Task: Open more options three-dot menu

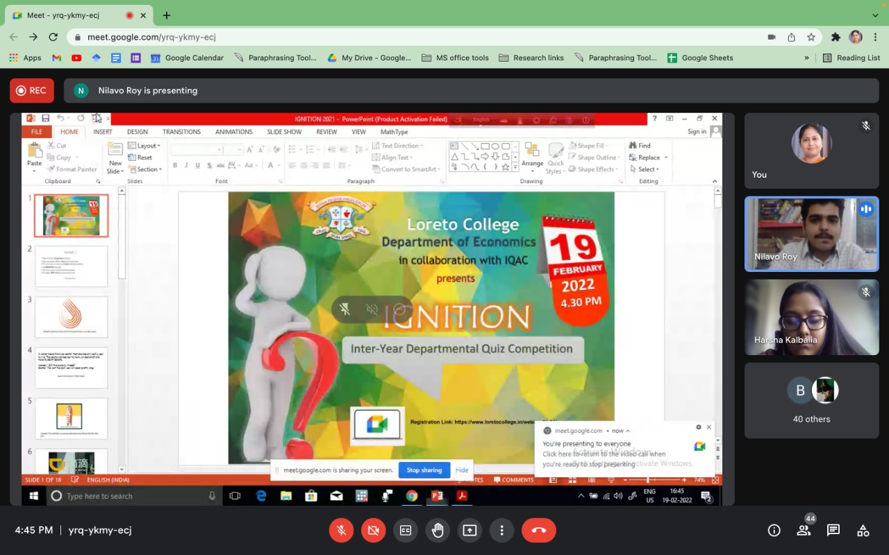Action: 501,530
